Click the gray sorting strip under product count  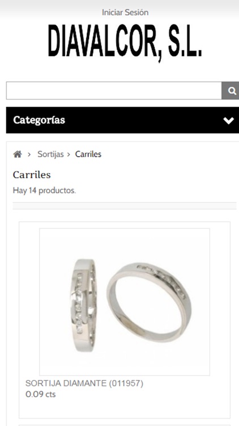coord(125,206)
